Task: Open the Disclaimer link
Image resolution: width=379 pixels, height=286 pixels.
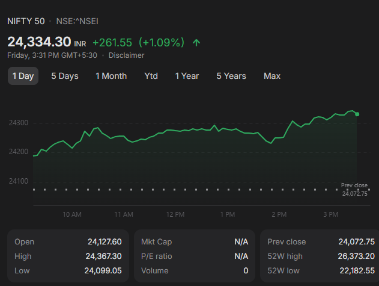Action: point(126,55)
